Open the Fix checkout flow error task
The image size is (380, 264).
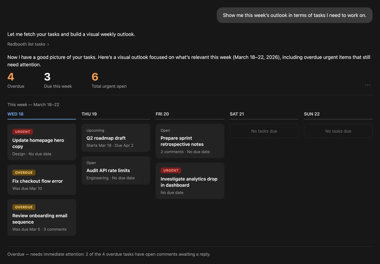(42, 180)
